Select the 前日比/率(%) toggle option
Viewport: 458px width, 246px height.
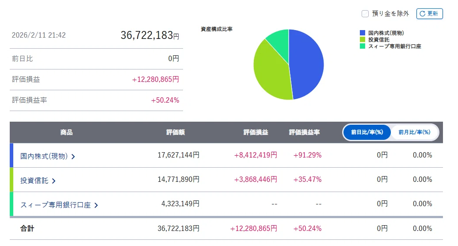pyautogui.click(x=367, y=132)
